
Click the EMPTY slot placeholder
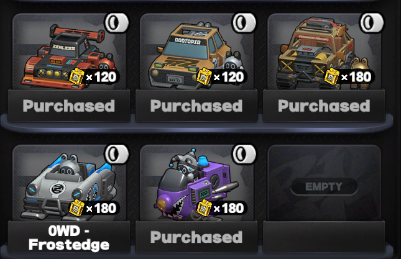324,186
